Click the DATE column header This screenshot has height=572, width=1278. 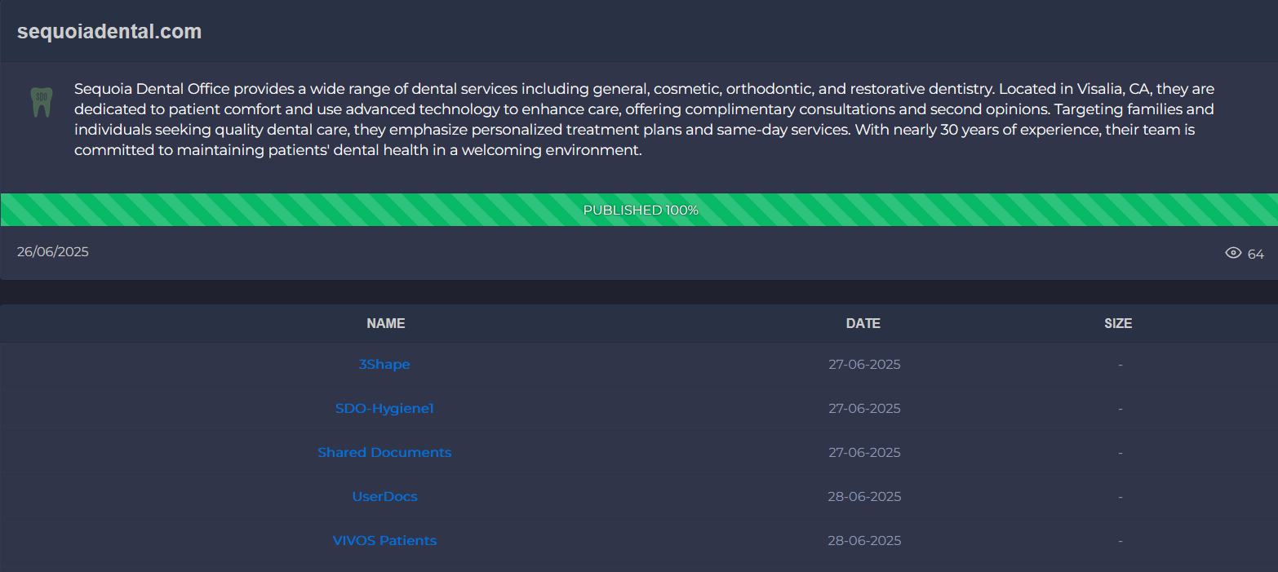click(x=863, y=324)
